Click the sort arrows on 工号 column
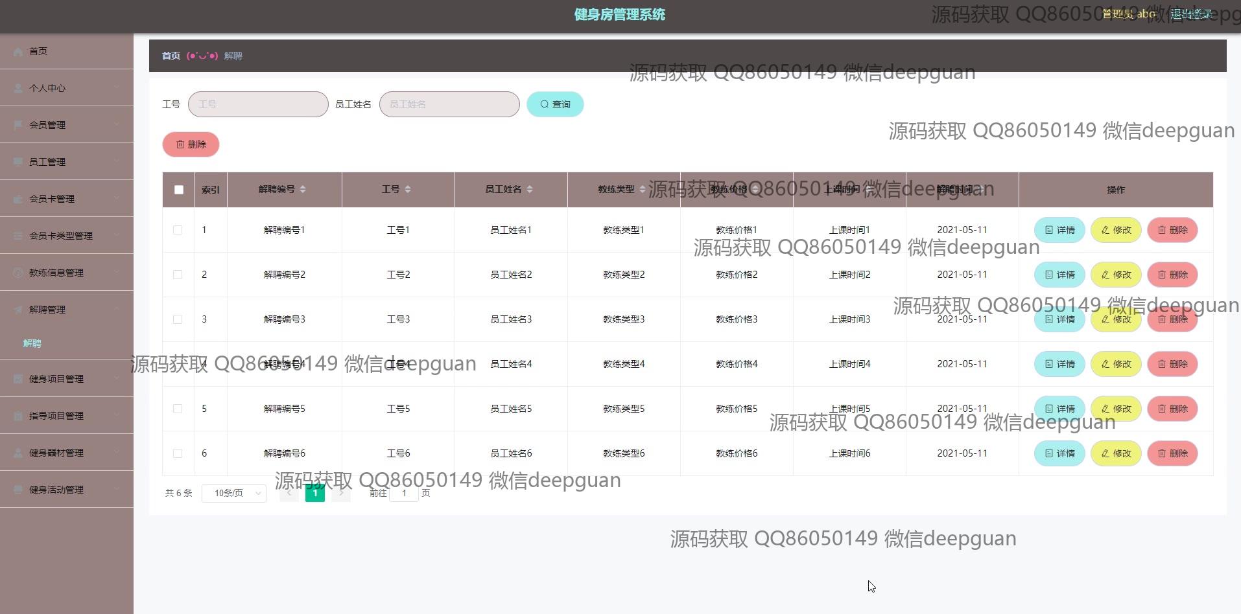The image size is (1241, 614). [x=408, y=189]
